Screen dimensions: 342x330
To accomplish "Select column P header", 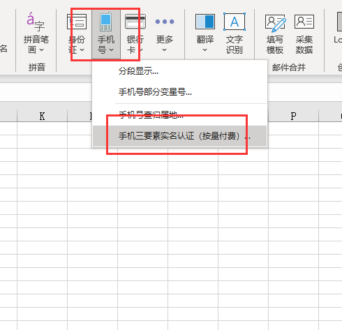I will pos(293,116).
